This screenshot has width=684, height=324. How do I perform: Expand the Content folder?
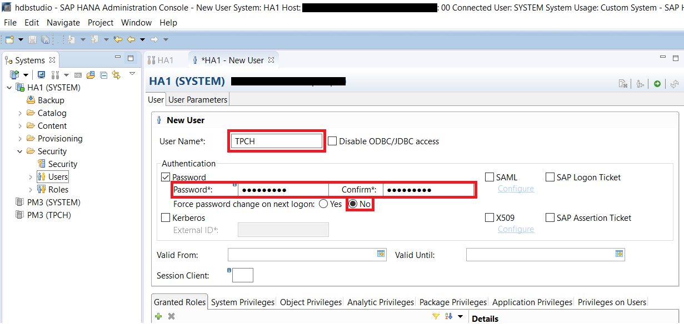pyautogui.click(x=20, y=126)
